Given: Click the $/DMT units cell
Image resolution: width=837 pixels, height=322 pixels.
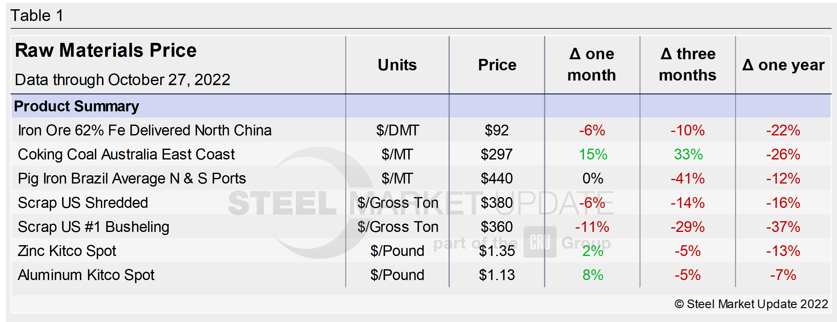Looking at the screenshot, I should 397,130.
